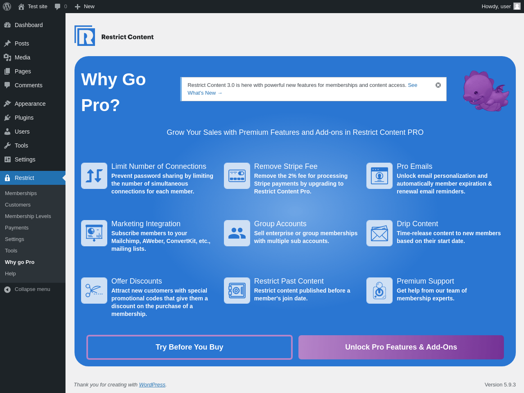Screen dimensions: 524x393
Task: Open the Appearance menu label
Action: [x=30, y=104]
